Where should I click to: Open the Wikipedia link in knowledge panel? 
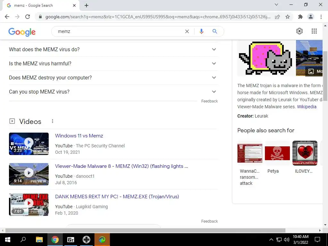307,107
